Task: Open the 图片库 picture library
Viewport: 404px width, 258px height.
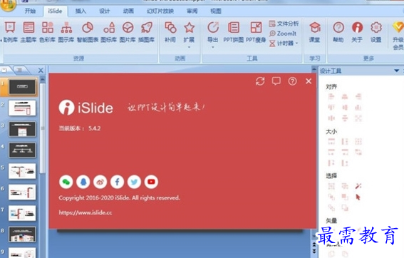Action: [128, 32]
